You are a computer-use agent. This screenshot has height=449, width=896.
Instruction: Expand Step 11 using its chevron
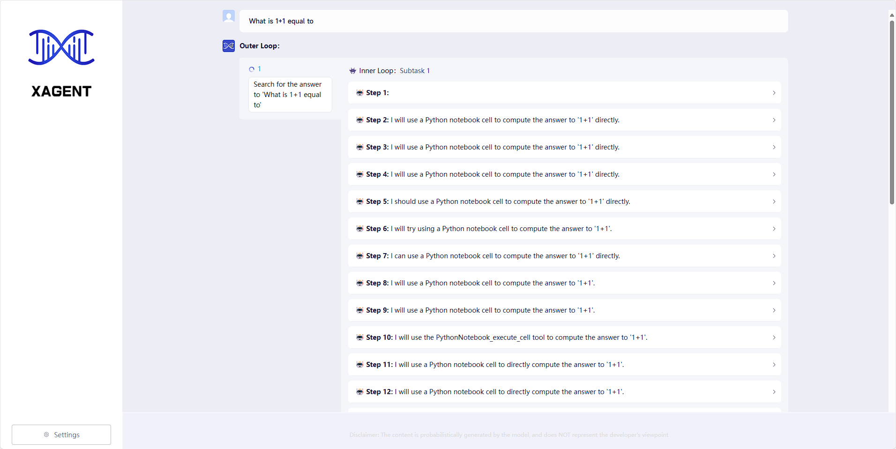774,365
